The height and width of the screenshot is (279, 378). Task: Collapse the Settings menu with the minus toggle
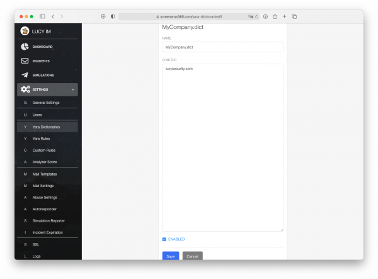73,89
